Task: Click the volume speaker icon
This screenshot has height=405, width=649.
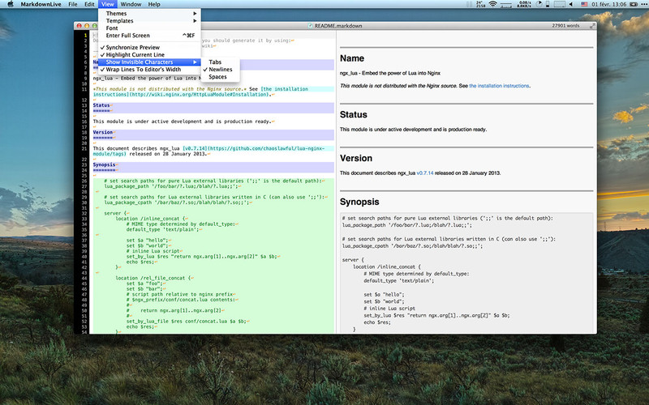Action: coord(572,4)
